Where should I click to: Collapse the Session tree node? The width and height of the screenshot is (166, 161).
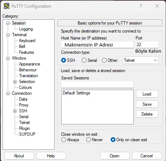[8, 23]
